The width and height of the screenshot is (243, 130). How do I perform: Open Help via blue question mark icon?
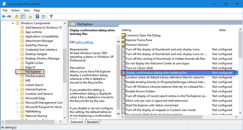[37, 16]
